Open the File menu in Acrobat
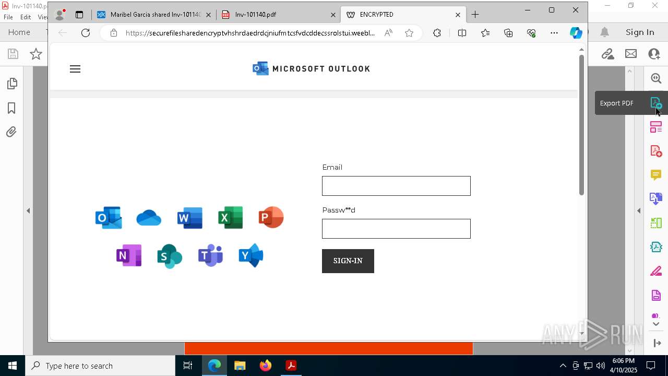Viewport: 668px width, 376px height. click(x=8, y=17)
